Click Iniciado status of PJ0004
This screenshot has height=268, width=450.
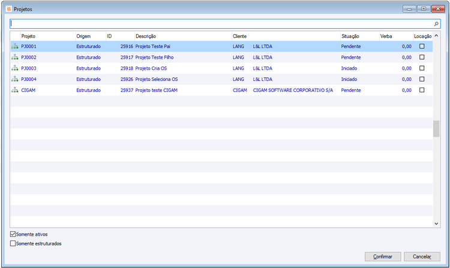point(349,79)
